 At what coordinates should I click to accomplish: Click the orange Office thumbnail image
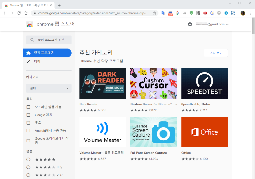205,132
